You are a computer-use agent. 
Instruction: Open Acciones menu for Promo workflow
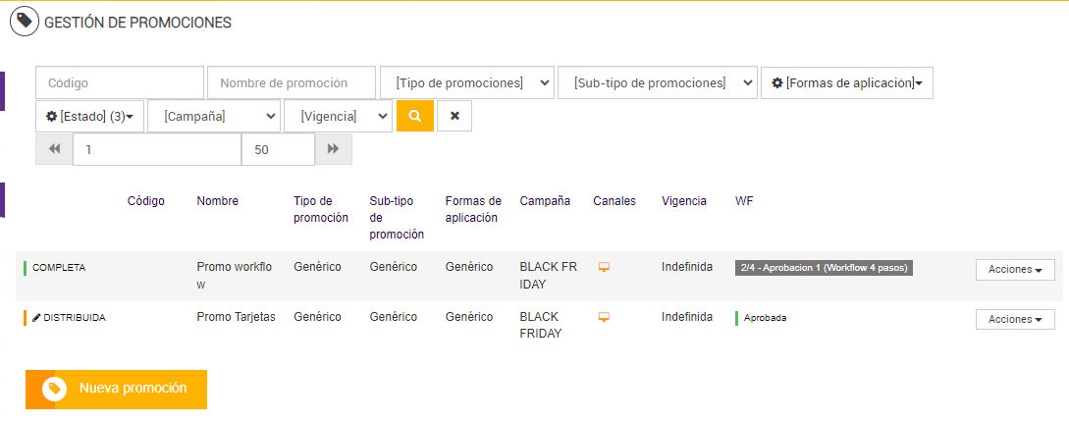click(x=1015, y=270)
